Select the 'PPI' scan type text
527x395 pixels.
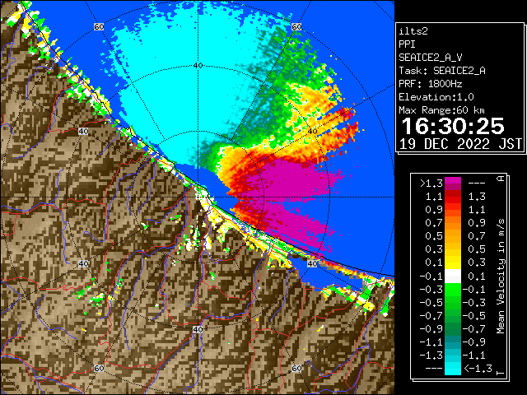click(x=407, y=44)
